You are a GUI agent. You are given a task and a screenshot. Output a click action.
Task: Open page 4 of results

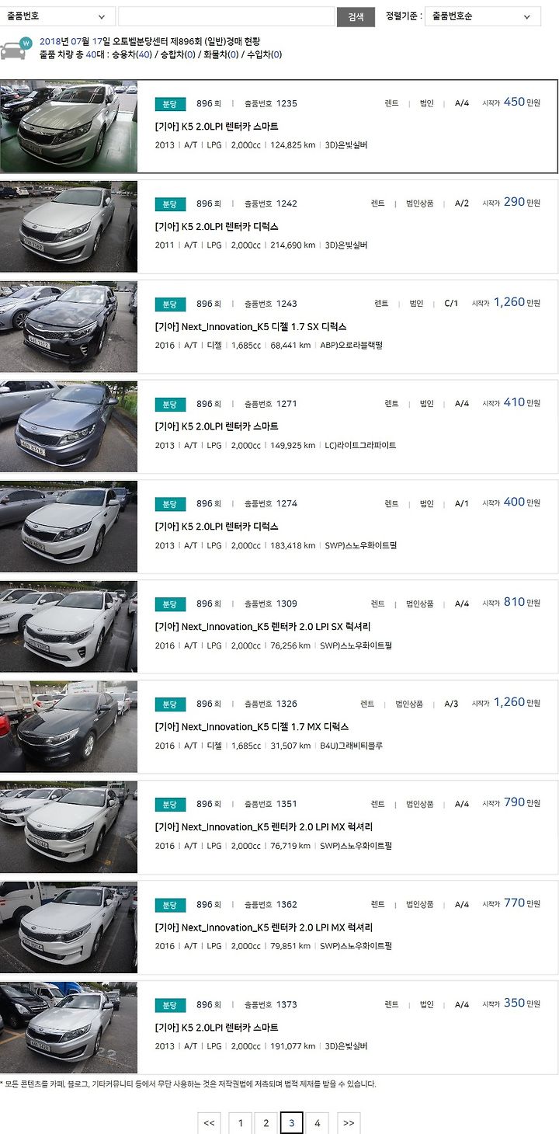click(317, 1123)
